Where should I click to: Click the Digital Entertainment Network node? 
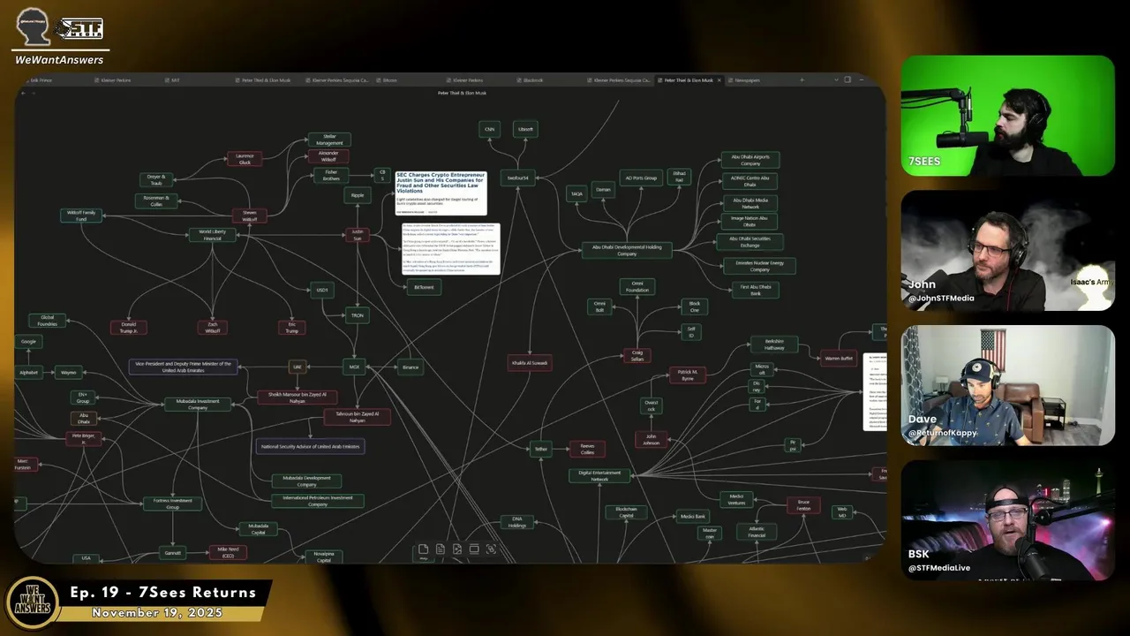[x=600, y=476]
